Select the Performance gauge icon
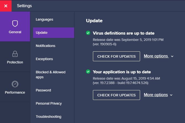The image size is (185, 123). 15,84
